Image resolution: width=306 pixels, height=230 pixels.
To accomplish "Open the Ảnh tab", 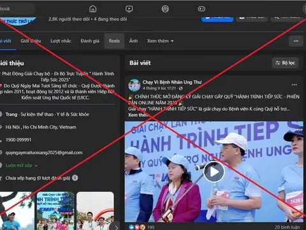I will [x=133, y=41].
